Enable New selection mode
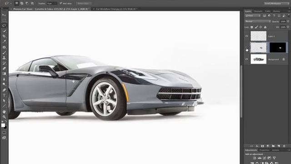This screenshot has width=291, height=164. 16,3
